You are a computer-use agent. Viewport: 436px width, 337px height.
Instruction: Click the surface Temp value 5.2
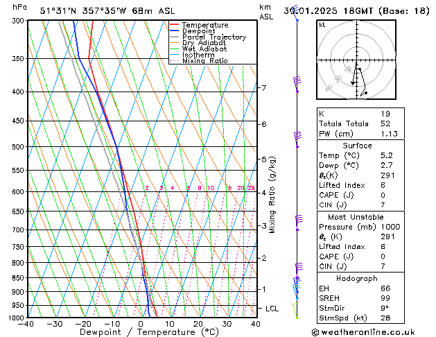click(387, 155)
